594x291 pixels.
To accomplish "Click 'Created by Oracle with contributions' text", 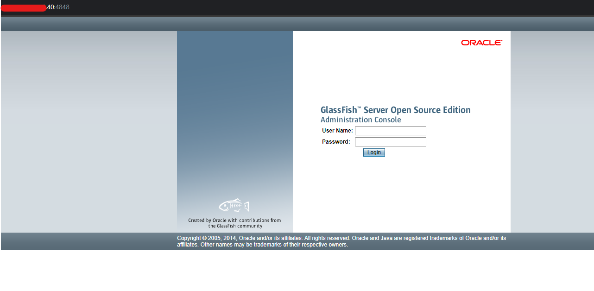I will 234,223.
